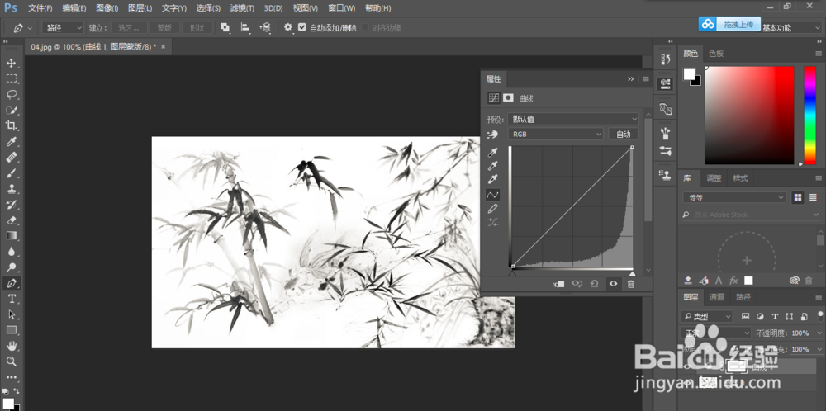
Task: Click path operations icon in options bar
Action: tap(225, 27)
